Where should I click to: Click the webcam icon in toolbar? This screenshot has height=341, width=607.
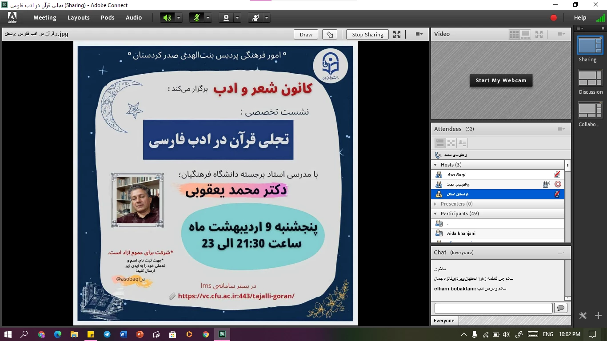(x=226, y=18)
